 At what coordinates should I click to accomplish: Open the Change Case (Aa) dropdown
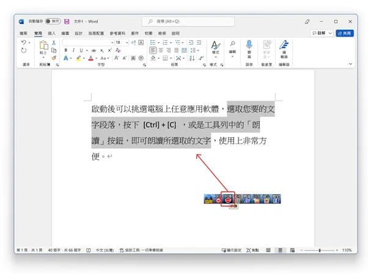(105, 58)
